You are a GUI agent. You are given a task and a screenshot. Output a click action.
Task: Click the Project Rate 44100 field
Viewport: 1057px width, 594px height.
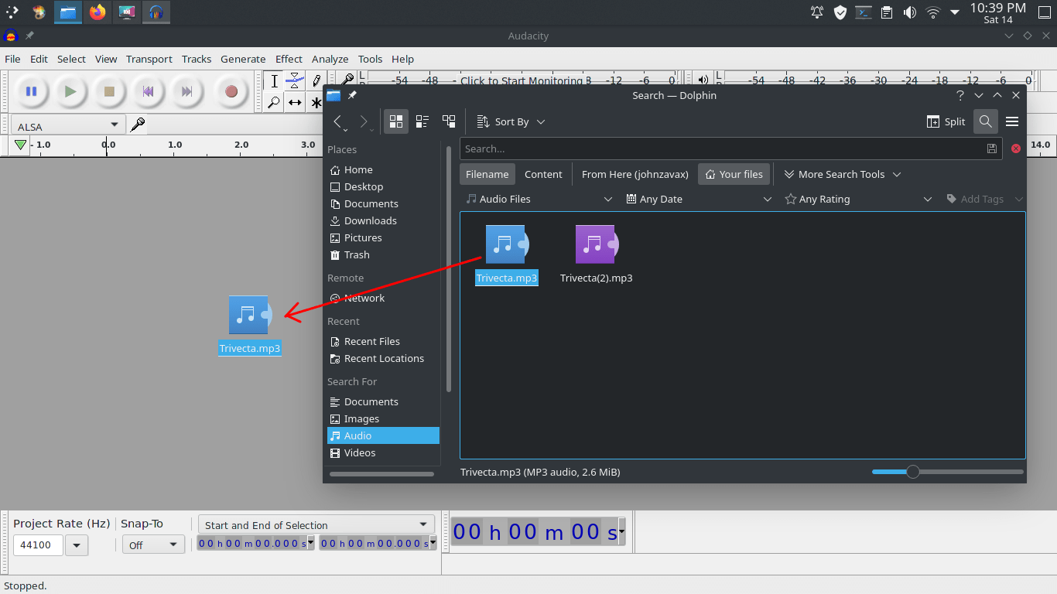38,545
